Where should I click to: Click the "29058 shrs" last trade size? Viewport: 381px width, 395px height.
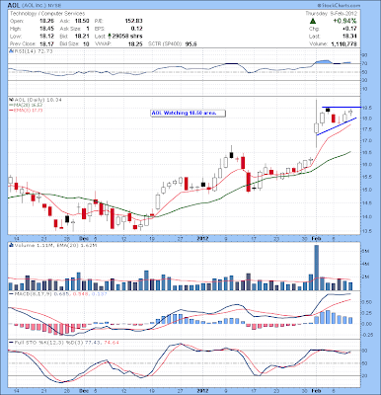pos(127,37)
